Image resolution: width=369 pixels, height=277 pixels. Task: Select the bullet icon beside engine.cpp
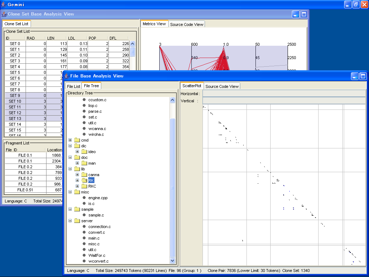[84, 198]
